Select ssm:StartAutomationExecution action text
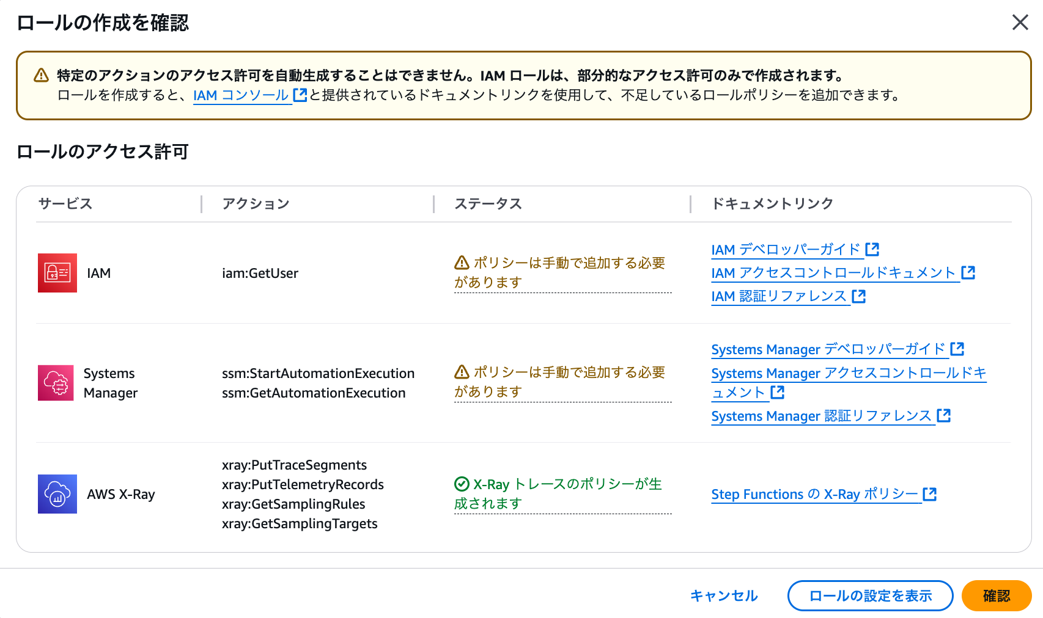 coord(318,373)
